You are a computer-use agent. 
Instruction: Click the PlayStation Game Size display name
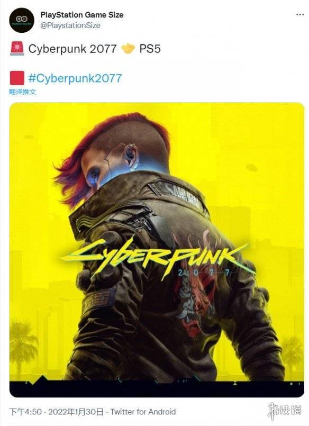[x=81, y=15]
